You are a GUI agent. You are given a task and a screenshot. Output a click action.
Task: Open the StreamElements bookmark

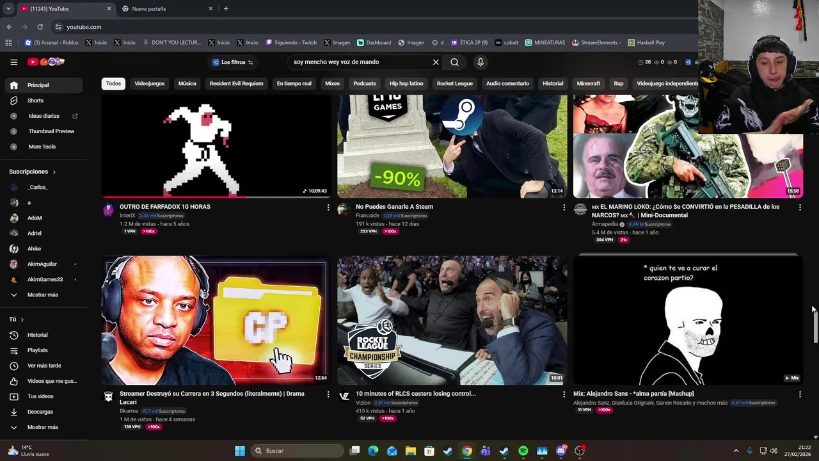[596, 43]
